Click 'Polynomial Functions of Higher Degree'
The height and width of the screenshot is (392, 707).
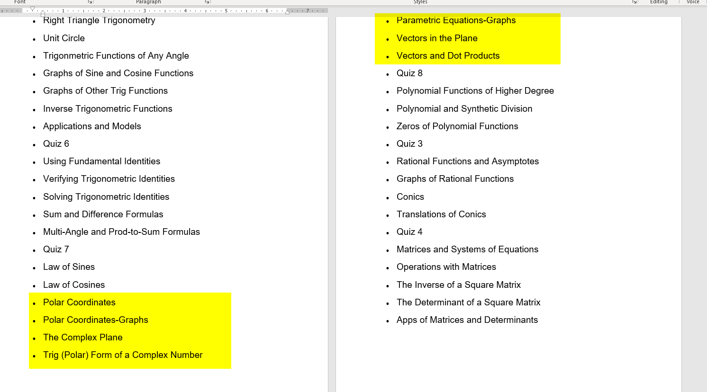tap(475, 91)
